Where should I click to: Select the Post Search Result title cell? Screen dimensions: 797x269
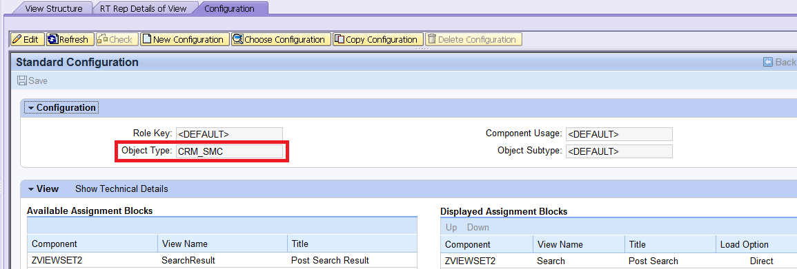tap(352, 260)
